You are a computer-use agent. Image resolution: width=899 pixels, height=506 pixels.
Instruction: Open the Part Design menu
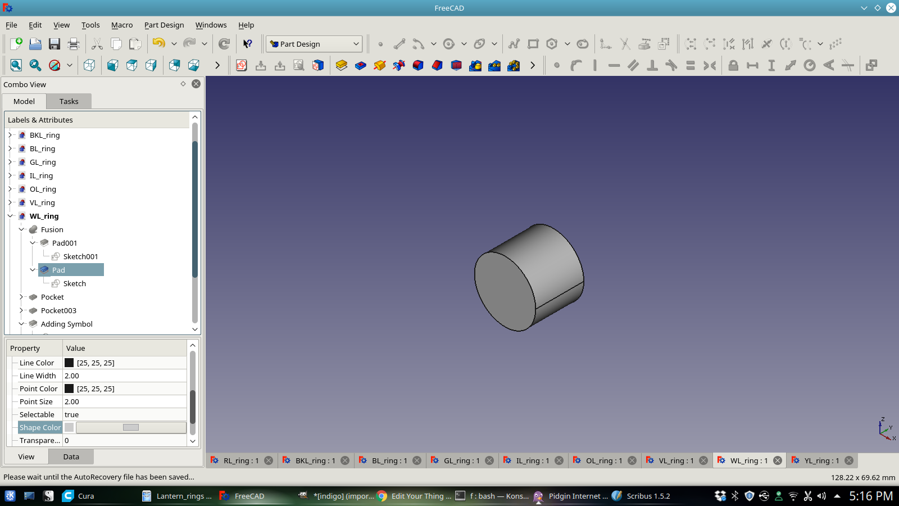click(x=164, y=25)
